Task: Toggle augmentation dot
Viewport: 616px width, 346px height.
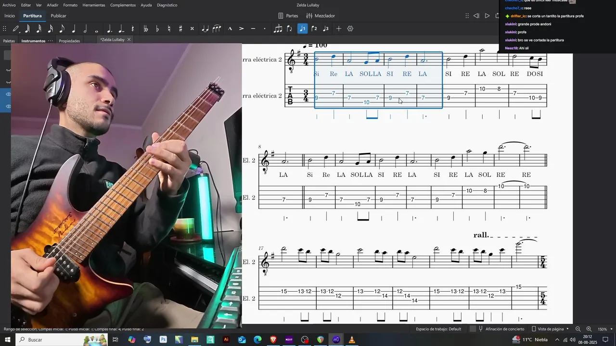Action: point(109,29)
